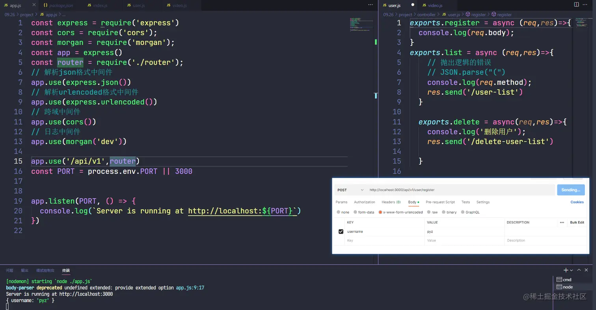Viewport: 596px width, 310px height.
Task: Close the terminal panel
Action: [x=587, y=270]
